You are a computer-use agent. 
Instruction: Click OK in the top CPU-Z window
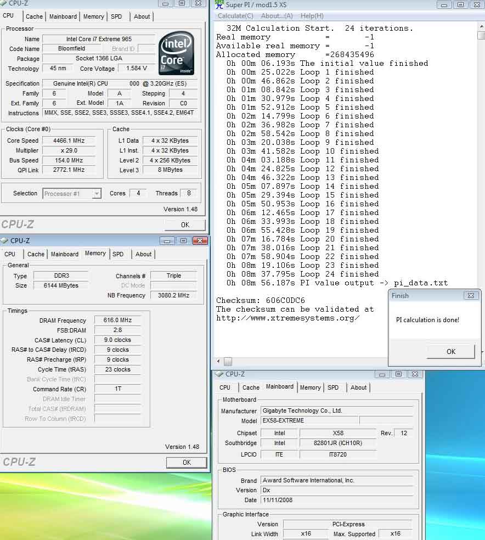click(x=185, y=225)
